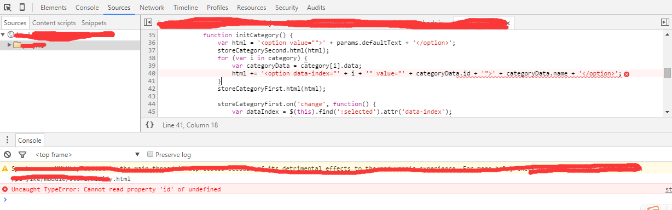Click the editor vertical scrollbar thumb
This screenshot has height=210, width=672.
click(x=667, y=73)
